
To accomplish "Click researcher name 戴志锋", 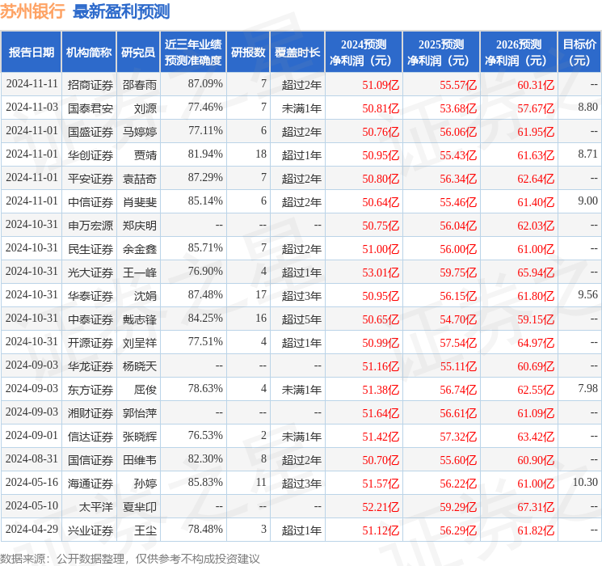I will [x=140, y=319].
